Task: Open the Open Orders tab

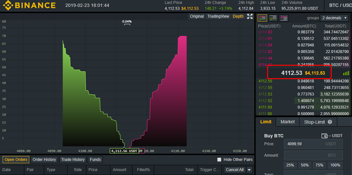Action: tap(16, 160)
